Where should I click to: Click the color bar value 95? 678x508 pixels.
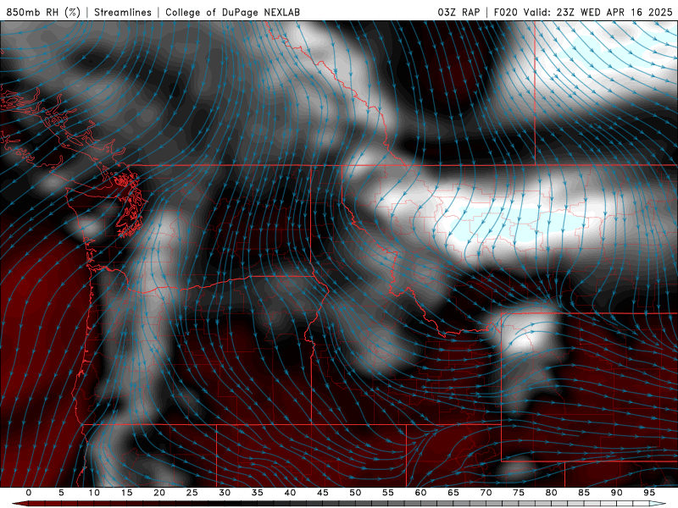tap(649, 493)
